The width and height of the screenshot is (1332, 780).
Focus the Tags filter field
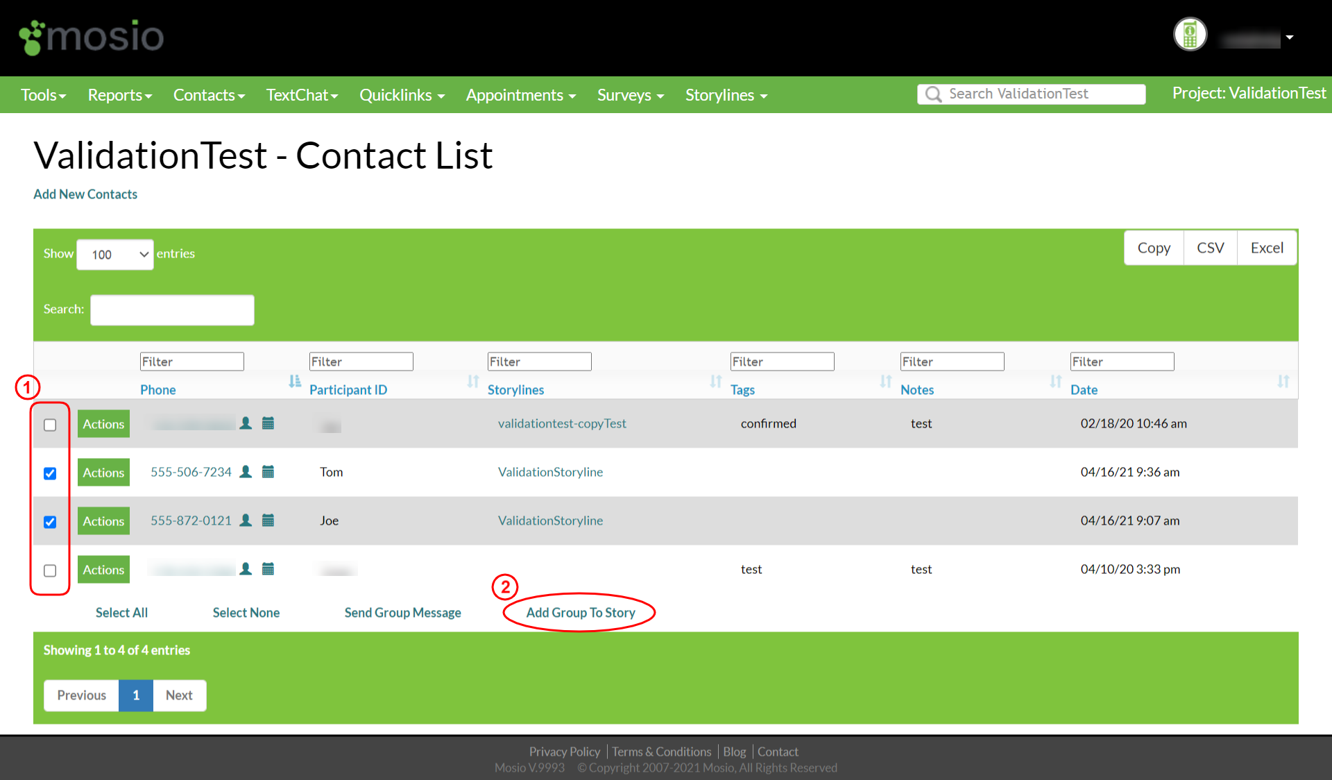click(783, 362)
